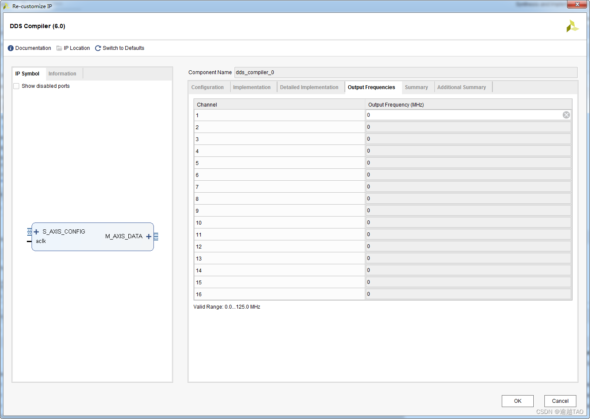Click channel 2 output frequency field
This screenshot has height=419, width=590.
tap(469, 127)
